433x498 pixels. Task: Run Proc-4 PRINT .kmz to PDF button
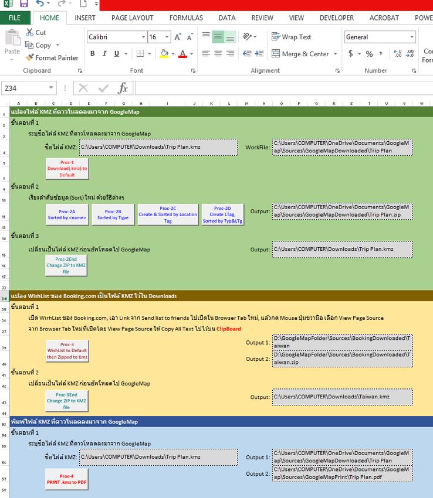click(x=66, y=479)
